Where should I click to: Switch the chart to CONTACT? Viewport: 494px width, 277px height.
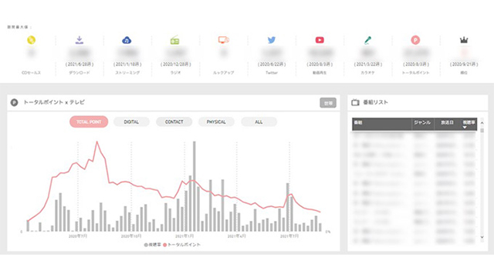tap(174, 122)
